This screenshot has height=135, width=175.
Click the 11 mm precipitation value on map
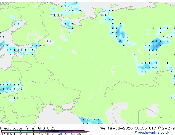click(x=157, y=46)
